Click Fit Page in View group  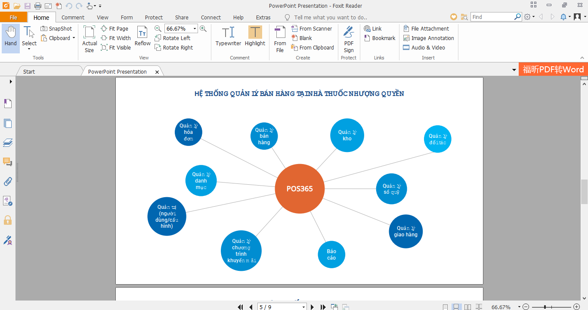pos(115,29)
